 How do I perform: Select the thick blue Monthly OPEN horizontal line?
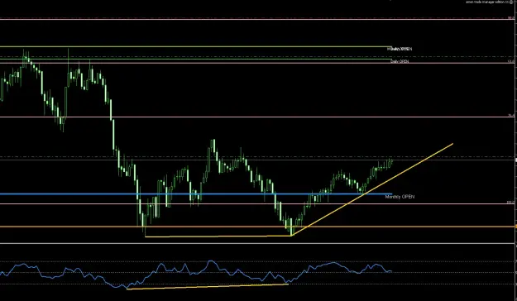[196, 193]
